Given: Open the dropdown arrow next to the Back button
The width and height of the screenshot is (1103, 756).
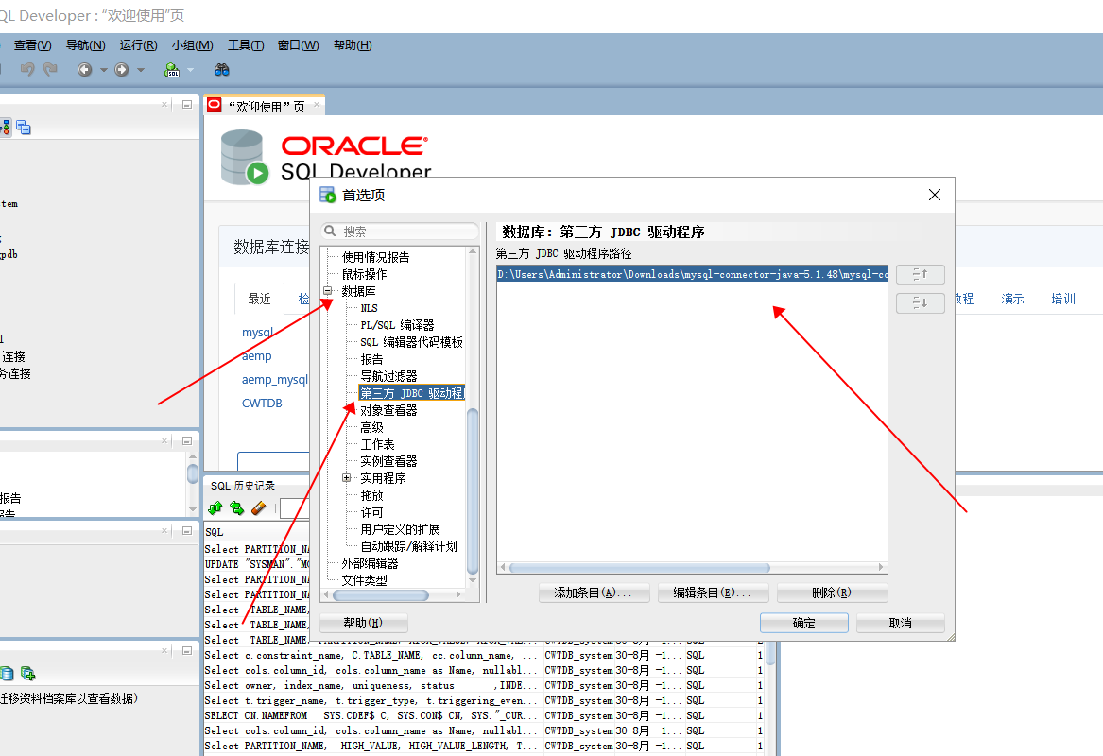Looking at the screenshot, I should pos(103,70).
